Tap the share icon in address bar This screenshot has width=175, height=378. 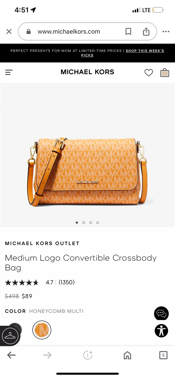(x=146, y=32)
